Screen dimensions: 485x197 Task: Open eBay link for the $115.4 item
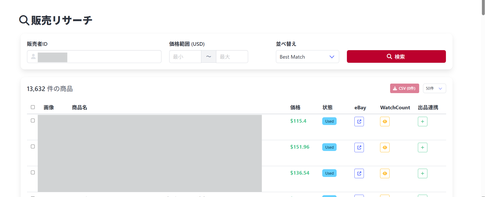click(x=359, y=121)
